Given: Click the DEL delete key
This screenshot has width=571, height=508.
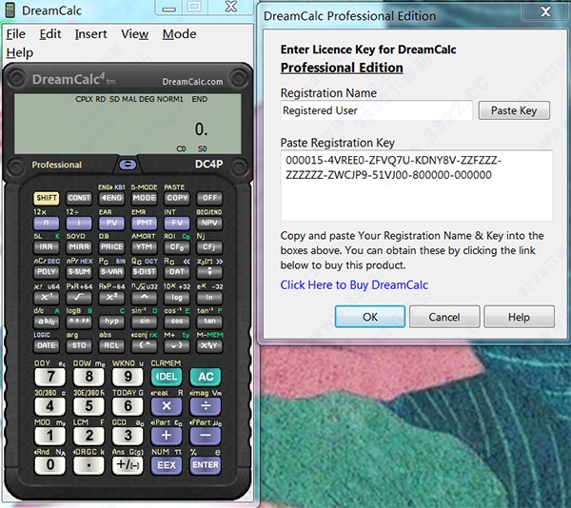Looking at the screenshot, I should point(167,377).
